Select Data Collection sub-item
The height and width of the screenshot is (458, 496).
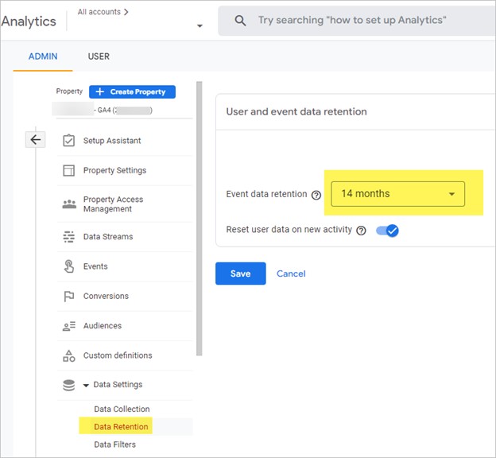coord(122,409)
